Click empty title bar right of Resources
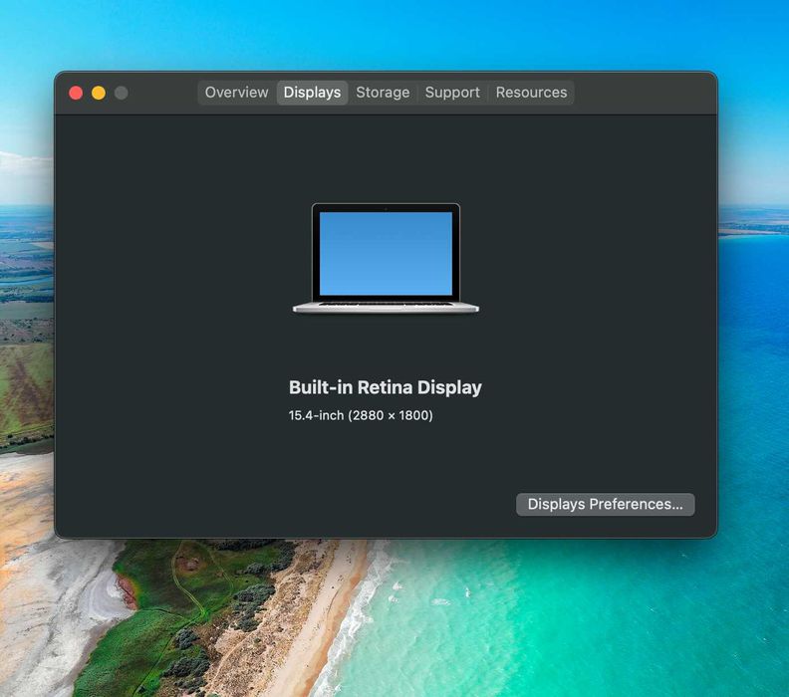The image size is (789, 697). (x=645, y=93)
